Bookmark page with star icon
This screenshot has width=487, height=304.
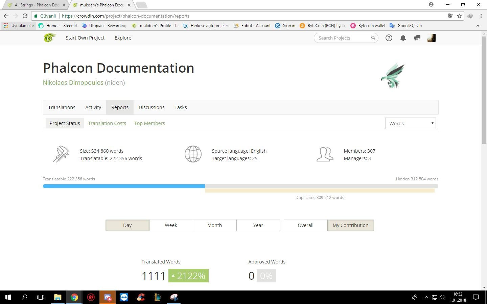(459, 16)
